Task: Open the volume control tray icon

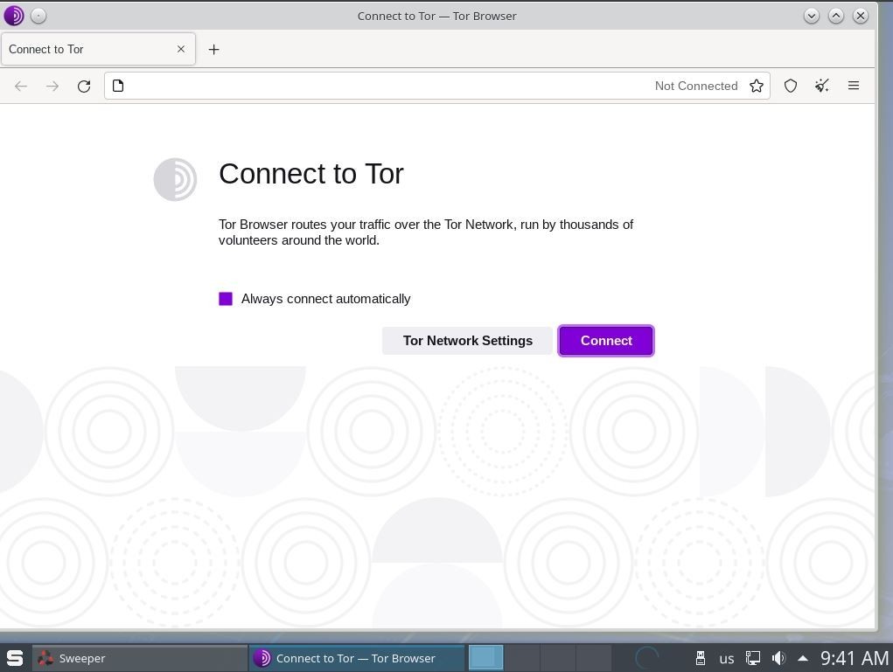Action: coord(778,658)
